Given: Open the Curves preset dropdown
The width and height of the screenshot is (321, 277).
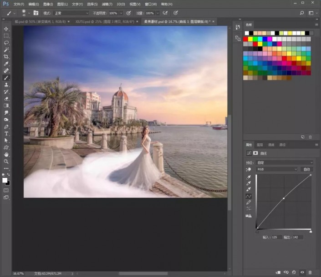Looking at the screenshot, I should tap(285, 163).
